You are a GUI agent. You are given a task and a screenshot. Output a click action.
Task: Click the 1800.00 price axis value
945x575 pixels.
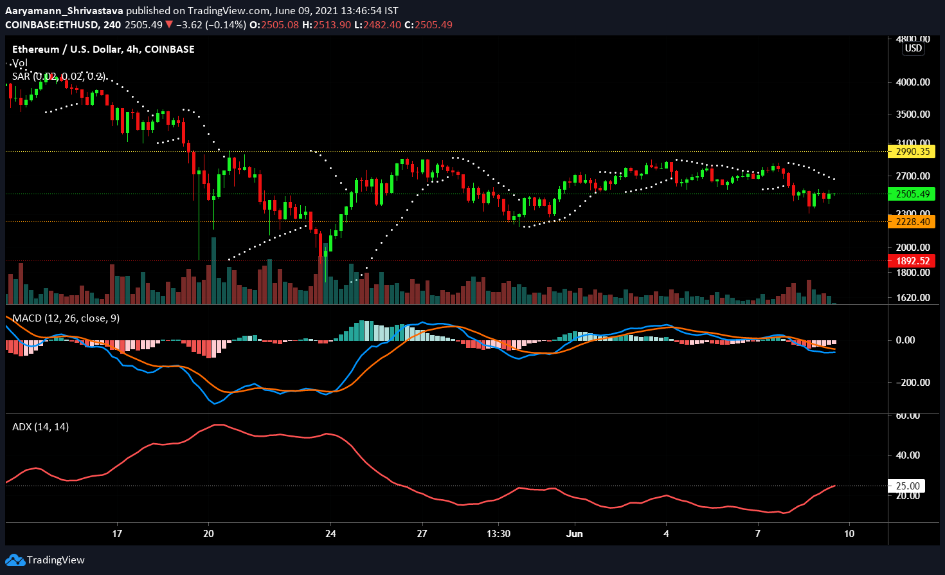coord(913,273)
